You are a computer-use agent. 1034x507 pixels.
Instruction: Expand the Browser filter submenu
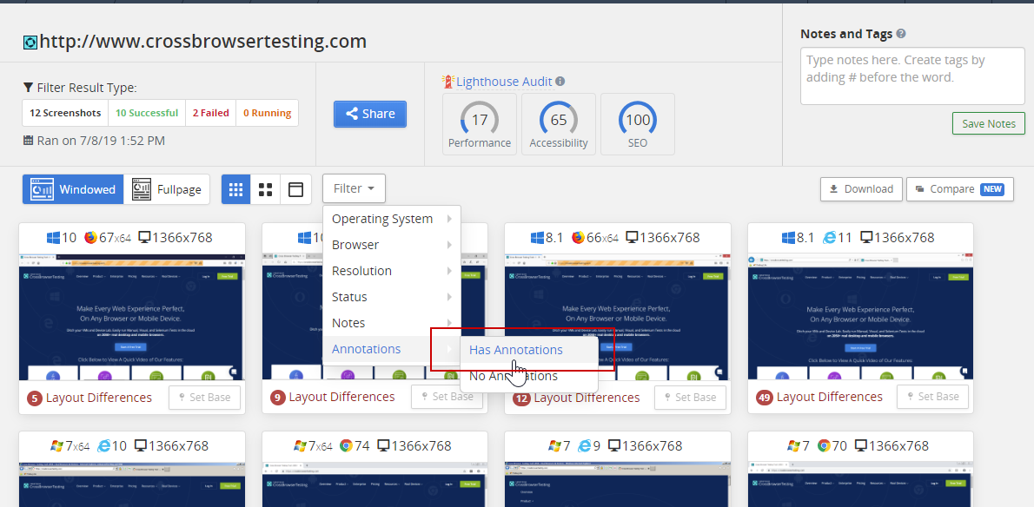click(x=392, y=245)
